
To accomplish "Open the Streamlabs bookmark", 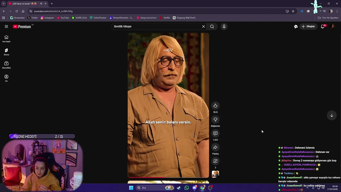I will pyautogui.click(x=17, y=18).
